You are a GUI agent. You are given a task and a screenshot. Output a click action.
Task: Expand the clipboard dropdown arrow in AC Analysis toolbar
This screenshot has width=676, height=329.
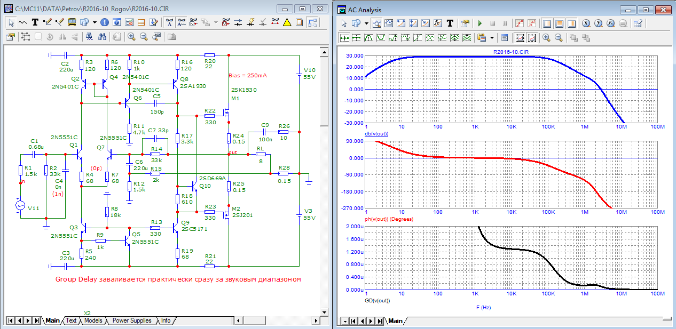[492, 37]
